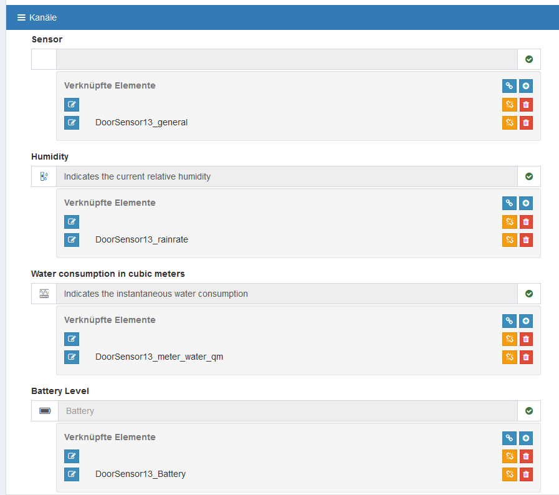Screen dimensions: 559x495
Task: Edit the DoorSensor13_rainrate item
Action: (72, 240)
